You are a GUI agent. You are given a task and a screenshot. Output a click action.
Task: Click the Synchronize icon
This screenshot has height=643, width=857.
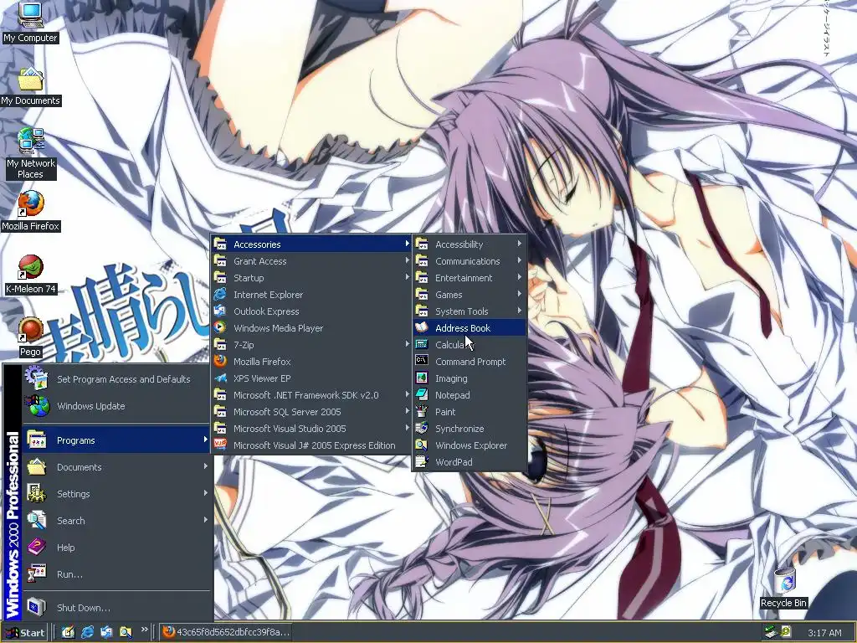(x=422, y=428)
